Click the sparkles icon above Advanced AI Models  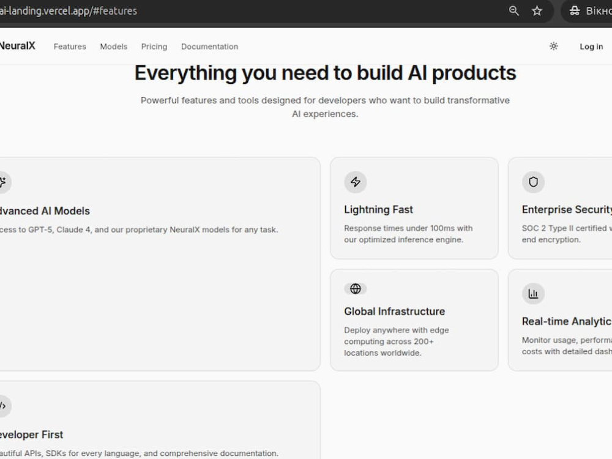(x=2, y=182)
